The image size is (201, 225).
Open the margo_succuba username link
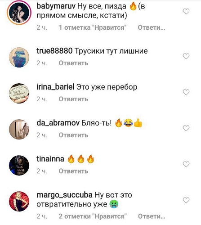coord(64,195)
